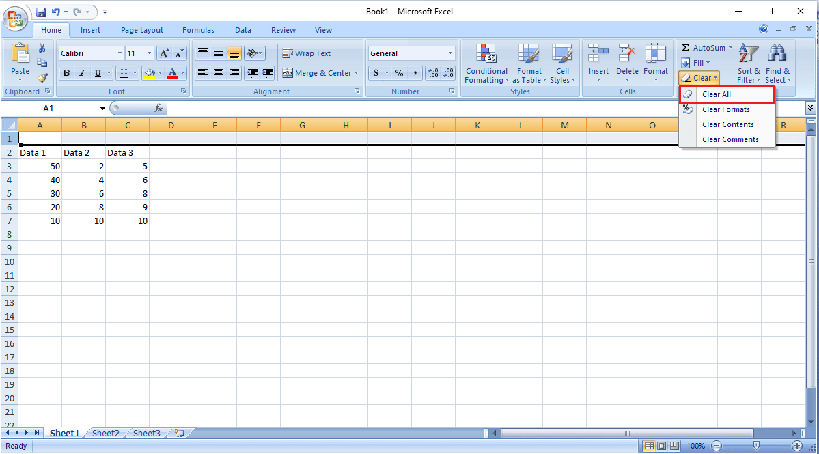Viewport: 819px width, 454px height.
Task: Expand the General number format dropdown
Action: point(450,53)
